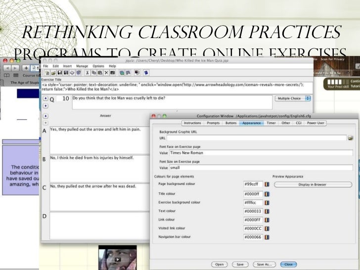Open colour picker for Title colour
This screenshot has width=360, height=270.
[x=267, y=193]
